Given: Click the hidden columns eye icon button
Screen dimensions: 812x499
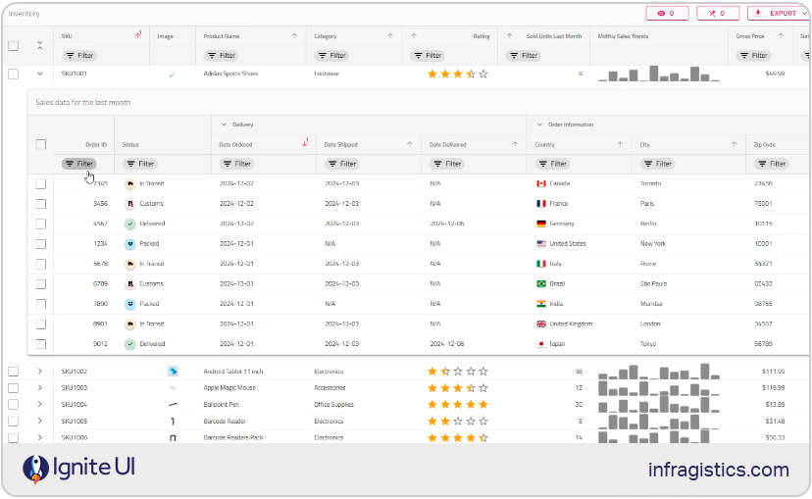Looking at the screenshot, I should [x=667, y=14].
